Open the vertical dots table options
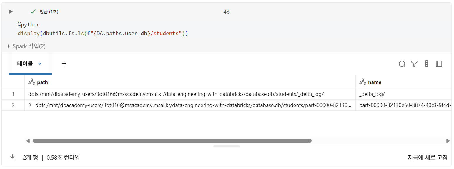 tap(427, 64)
